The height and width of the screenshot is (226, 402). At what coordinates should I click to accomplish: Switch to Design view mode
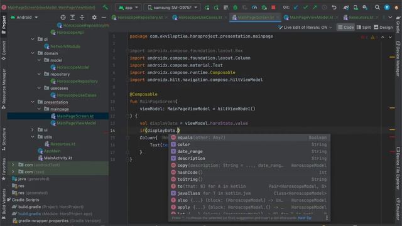(383, 27)
